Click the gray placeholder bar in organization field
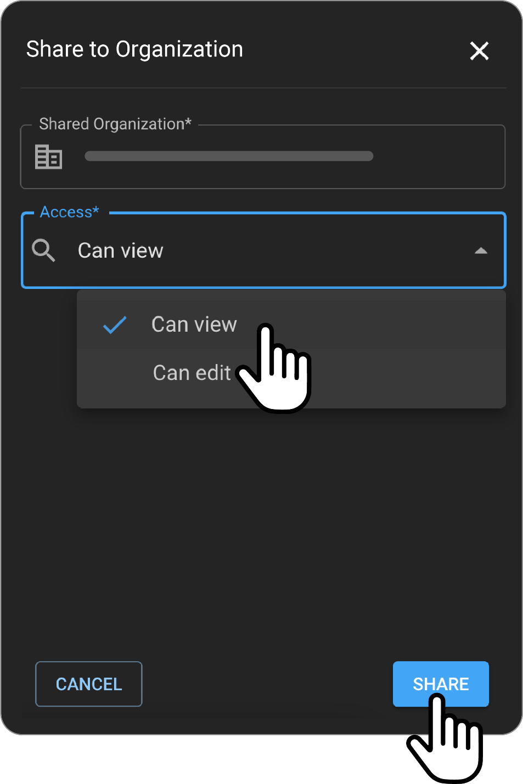This screenshot has width=523, height=784. point(229,156)
